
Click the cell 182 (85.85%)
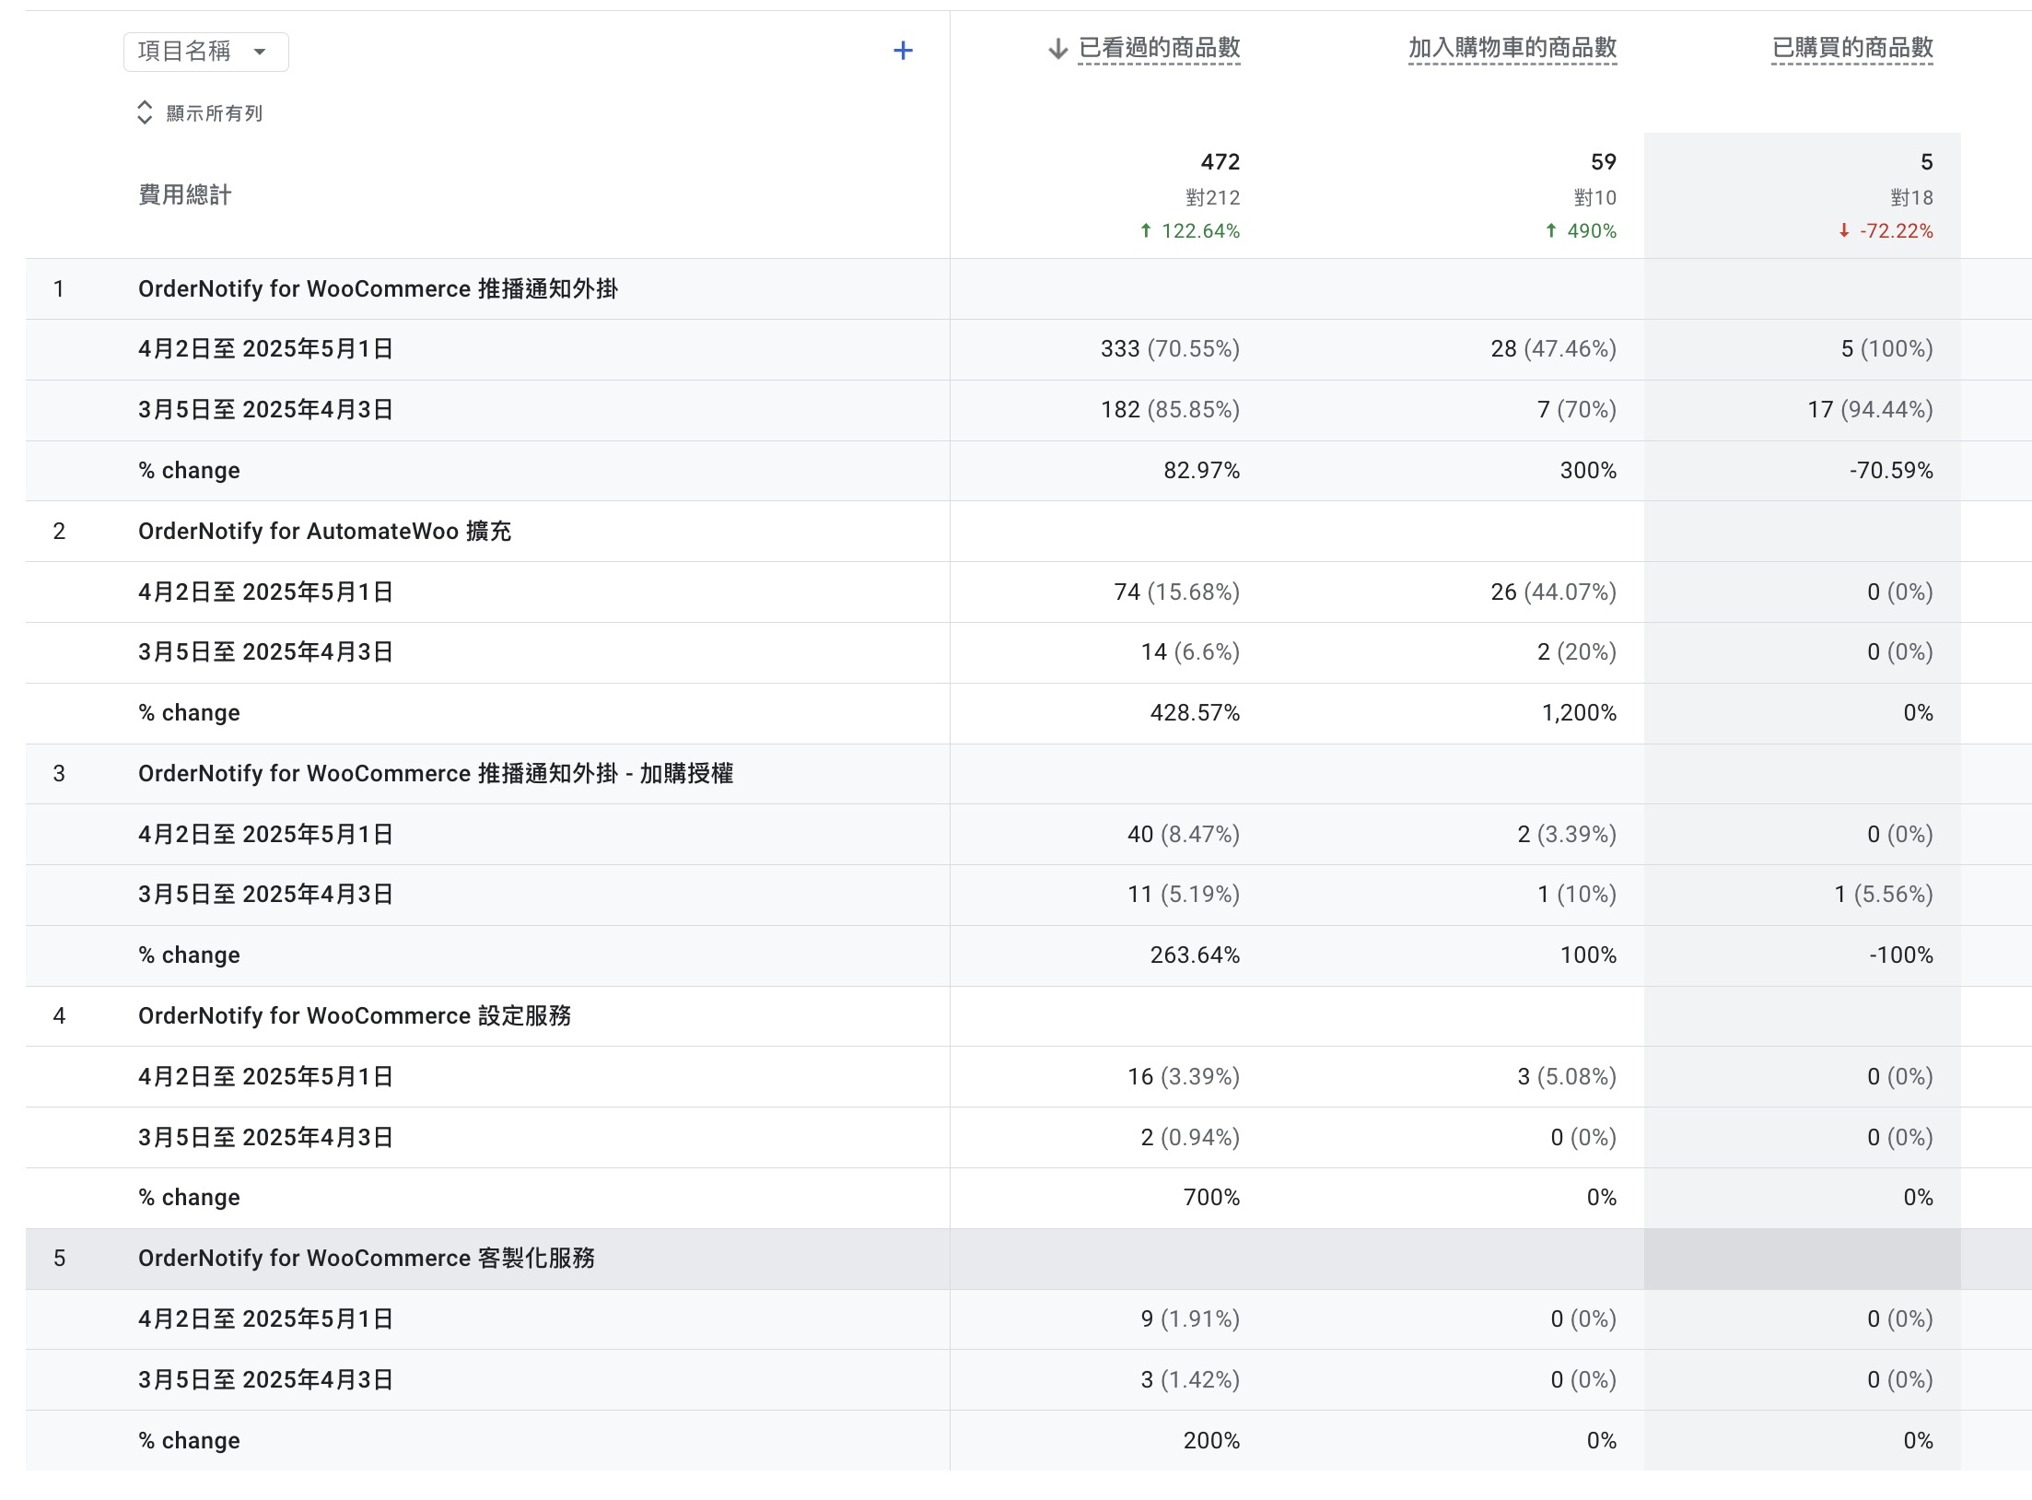(x=1170, y=410)
